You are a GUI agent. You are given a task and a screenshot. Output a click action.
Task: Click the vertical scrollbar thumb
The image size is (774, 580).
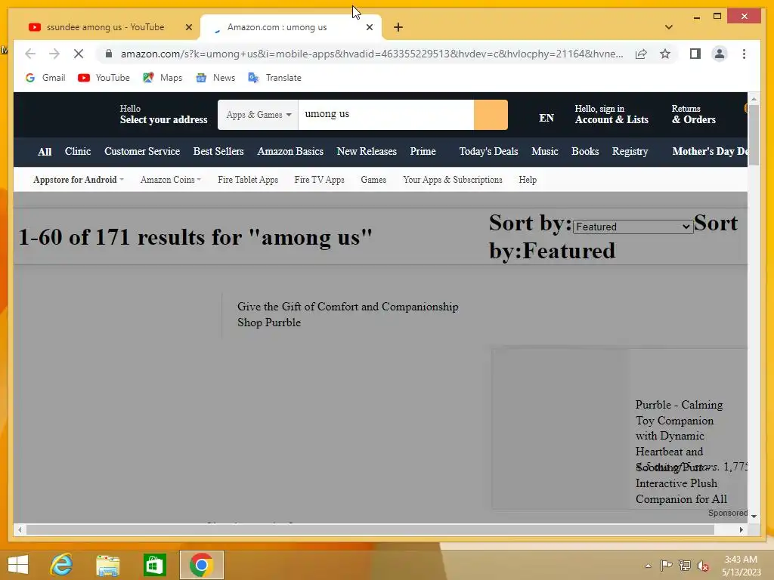point(754,135)
